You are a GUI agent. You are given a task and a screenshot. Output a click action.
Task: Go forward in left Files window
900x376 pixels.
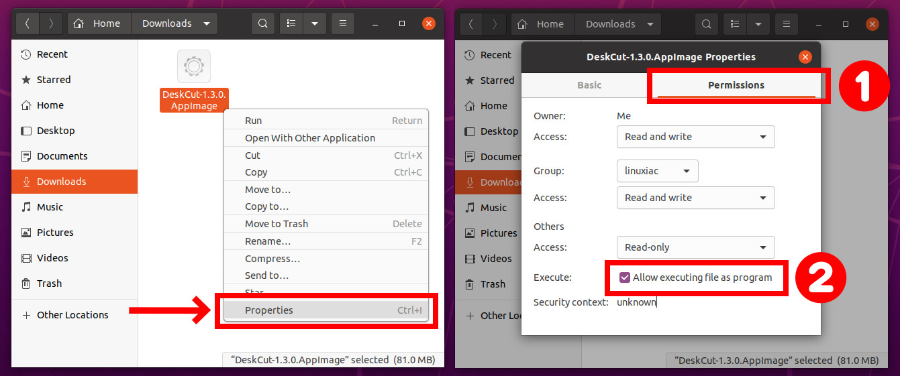pos(50,23)
